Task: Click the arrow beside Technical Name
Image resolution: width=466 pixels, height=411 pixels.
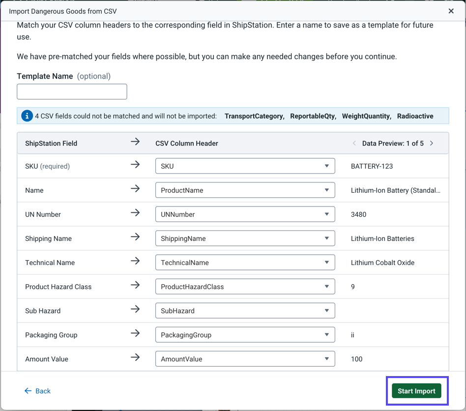Action: [x=135, y=261]
